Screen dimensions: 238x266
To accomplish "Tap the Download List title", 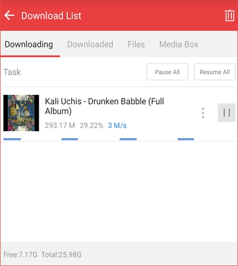I will pyautogui.click(x=51, y=16).
